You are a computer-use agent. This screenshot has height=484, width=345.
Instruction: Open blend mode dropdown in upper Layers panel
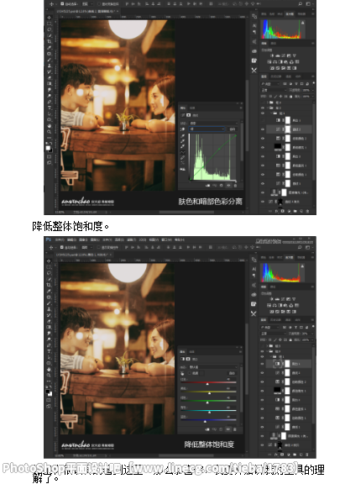pyautogui.click(x=273, y=90)
